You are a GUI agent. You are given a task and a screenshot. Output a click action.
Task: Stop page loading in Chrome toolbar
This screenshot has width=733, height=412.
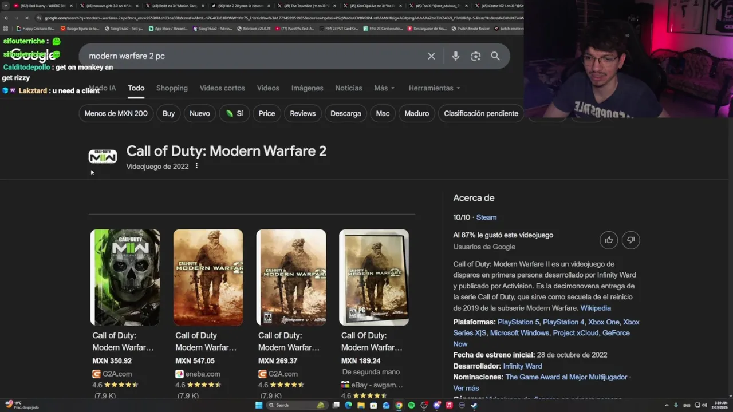[x=26, y=18]
